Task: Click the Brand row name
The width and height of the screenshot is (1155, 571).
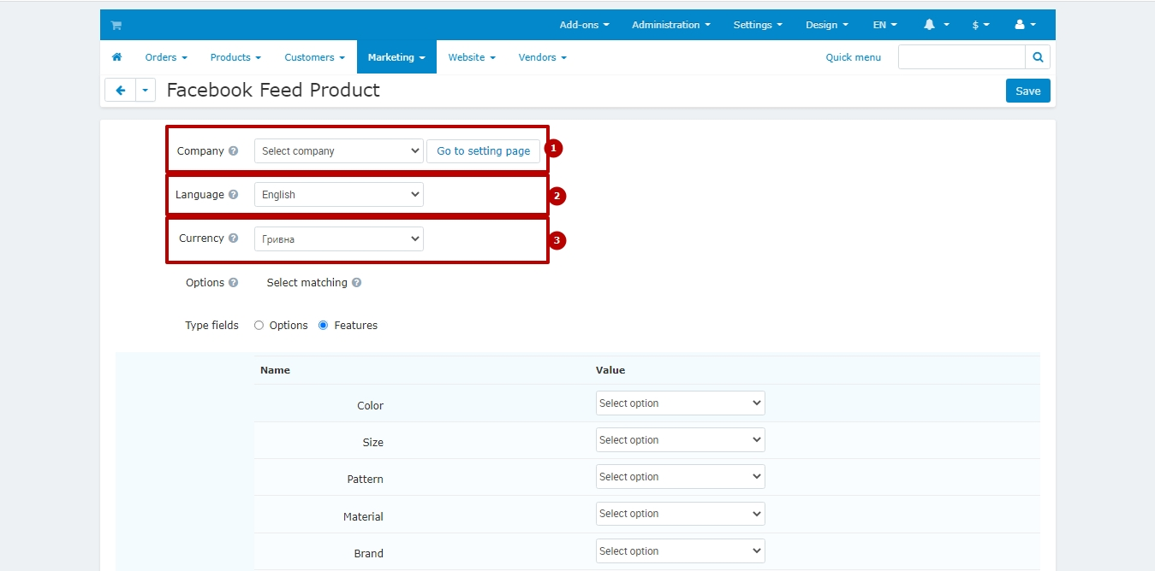Action: (x=368, y=554)
